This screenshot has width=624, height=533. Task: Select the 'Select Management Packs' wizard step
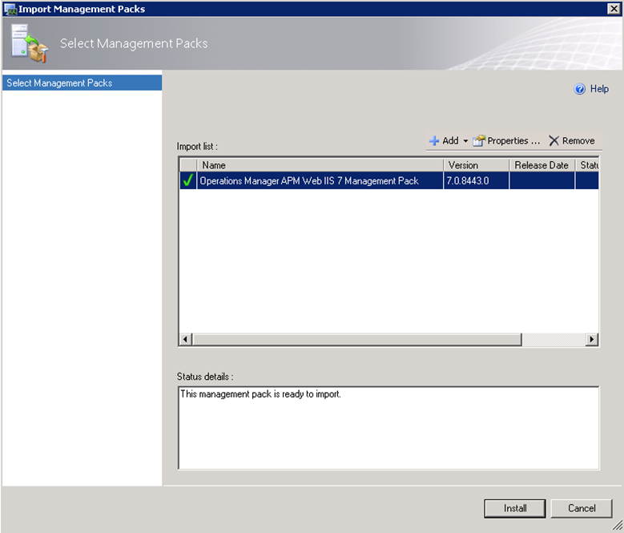[x=82, y=83]
